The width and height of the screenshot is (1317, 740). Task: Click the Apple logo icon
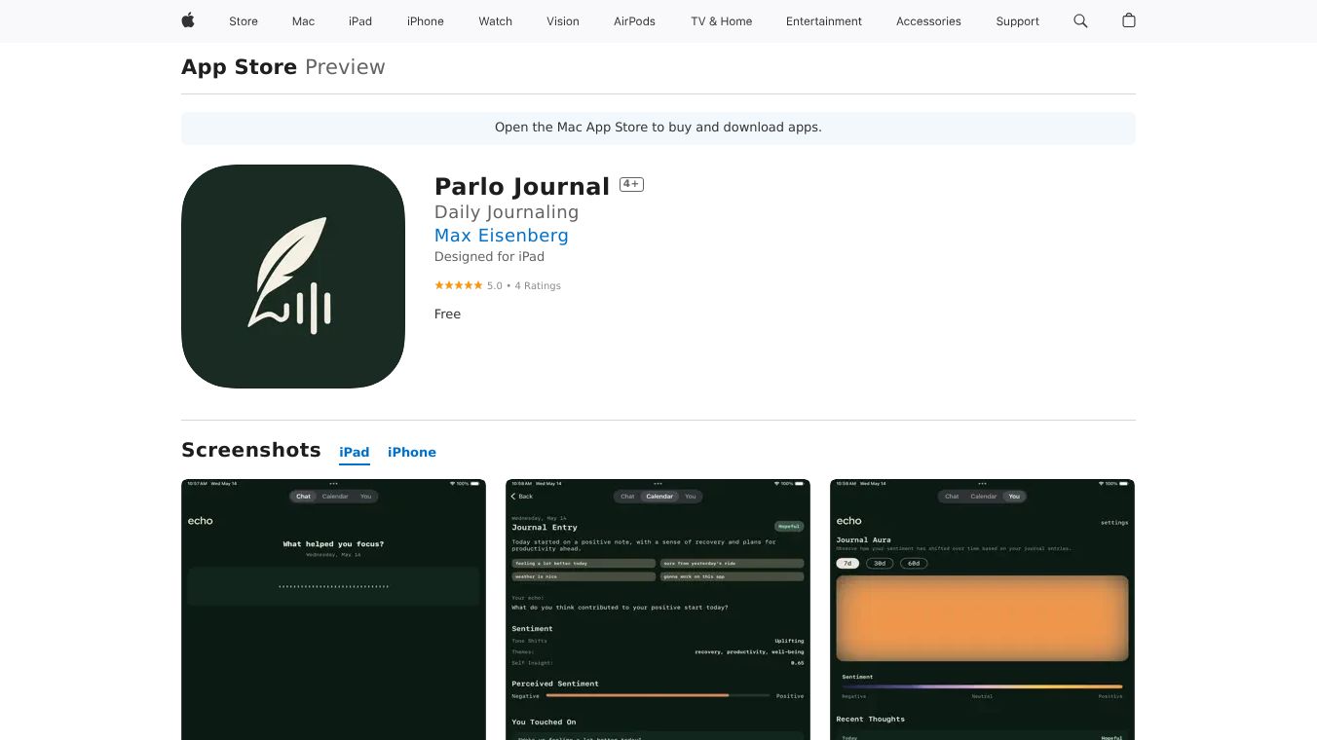point(188,20)
